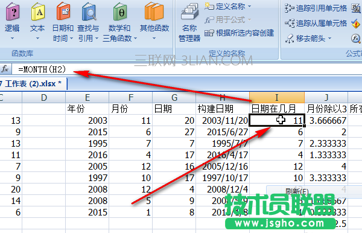Click cell with 2003/11/20
Viewport: 362px width, 233px height.
pyautogui.click(x=223, y=120)
